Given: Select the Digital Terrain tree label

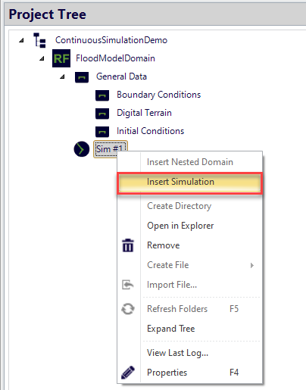Looking at the screenshot, I should 144,113.
